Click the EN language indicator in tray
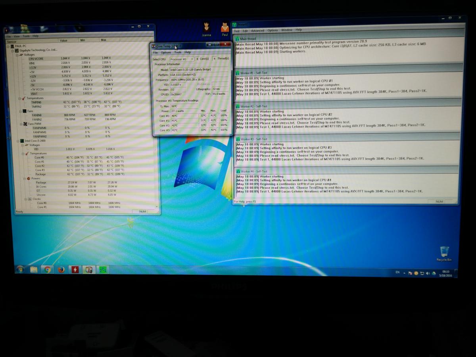The width and height of the screenshot is (476, 357). 397,273
